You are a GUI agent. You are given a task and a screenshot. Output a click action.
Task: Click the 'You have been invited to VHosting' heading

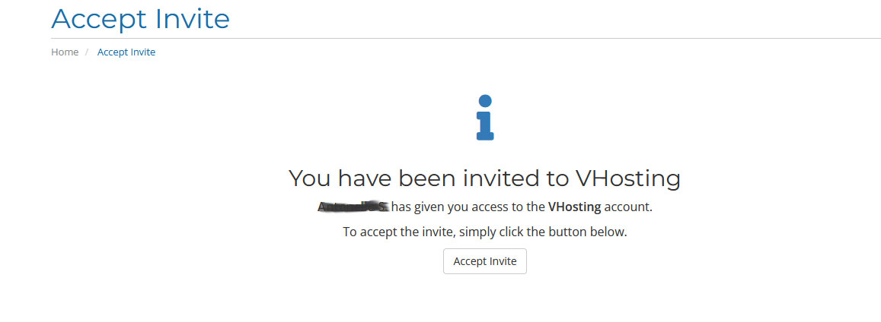pyautogui.click(x=484, y=178)
